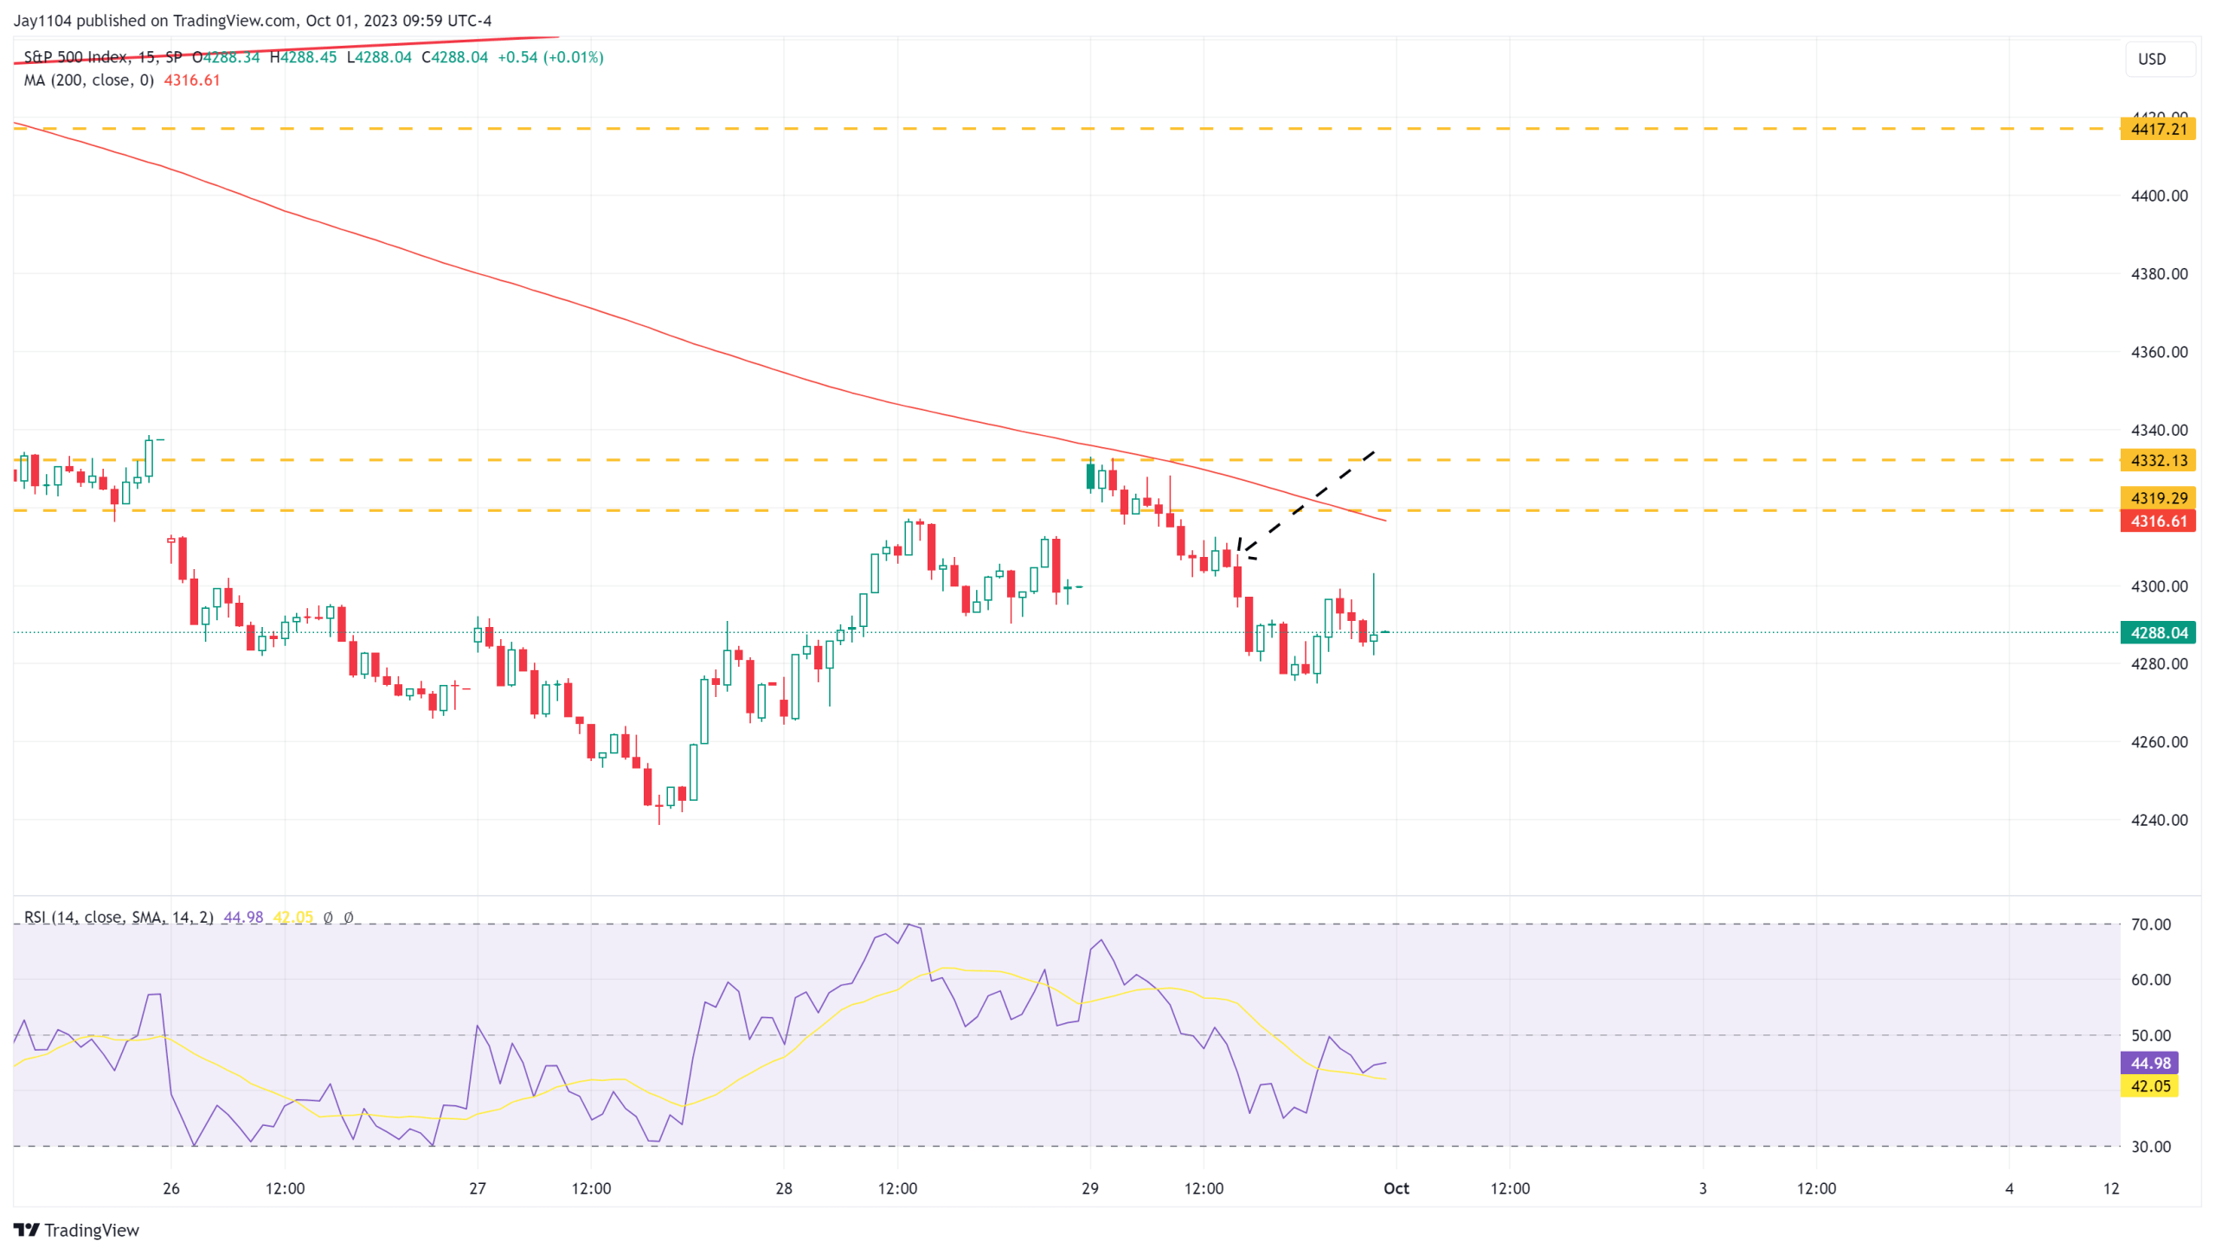The image size is (2215, 1254).
Task: Click the 27 date label on time axis
Action: [x=478, y=1188]
